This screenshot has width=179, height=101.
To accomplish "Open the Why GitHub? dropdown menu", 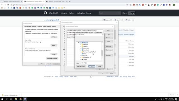I will pyautogui.click(x=54, y=13).
